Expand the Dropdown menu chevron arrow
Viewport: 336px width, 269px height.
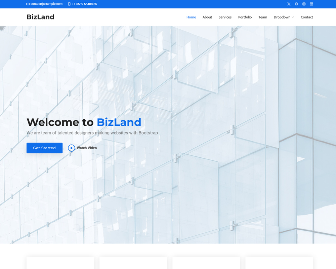pos(293,17)
